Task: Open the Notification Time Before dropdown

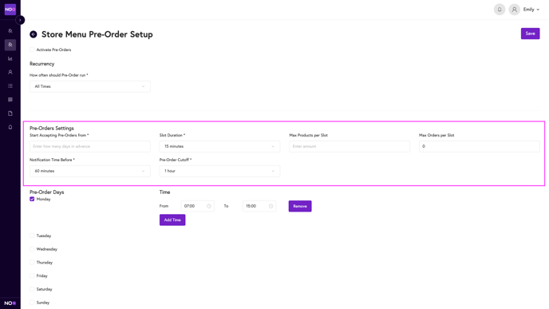Action: point(90,171)
